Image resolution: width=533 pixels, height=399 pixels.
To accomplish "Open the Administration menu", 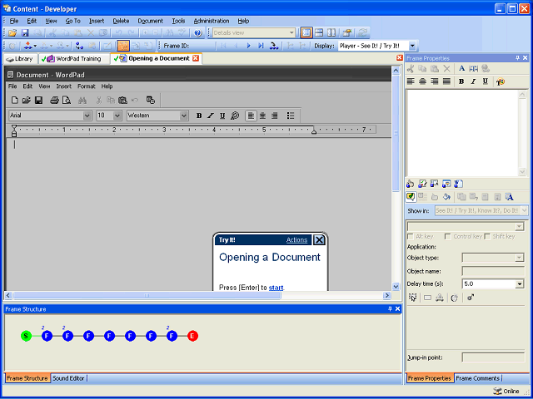I will pos(212,21).
